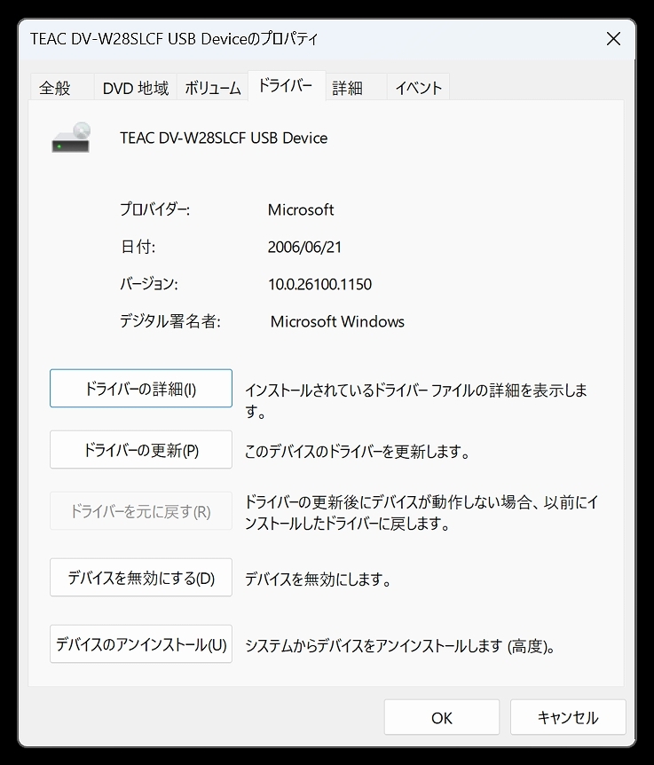Screen dimensions: 654x765
Task: Click the date value 2006/06/21
Action: [304, 247]
